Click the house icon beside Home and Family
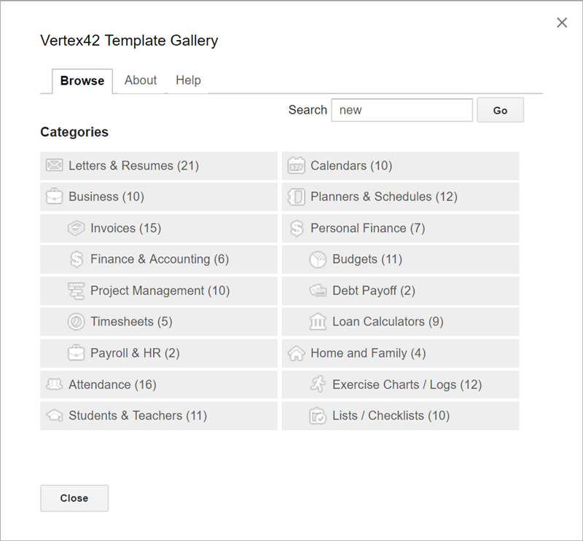 pos(296,353)
